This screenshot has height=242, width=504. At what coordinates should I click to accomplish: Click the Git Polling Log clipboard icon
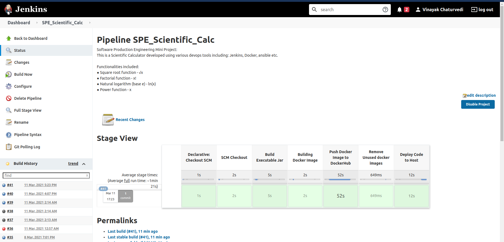click(9, 147)
